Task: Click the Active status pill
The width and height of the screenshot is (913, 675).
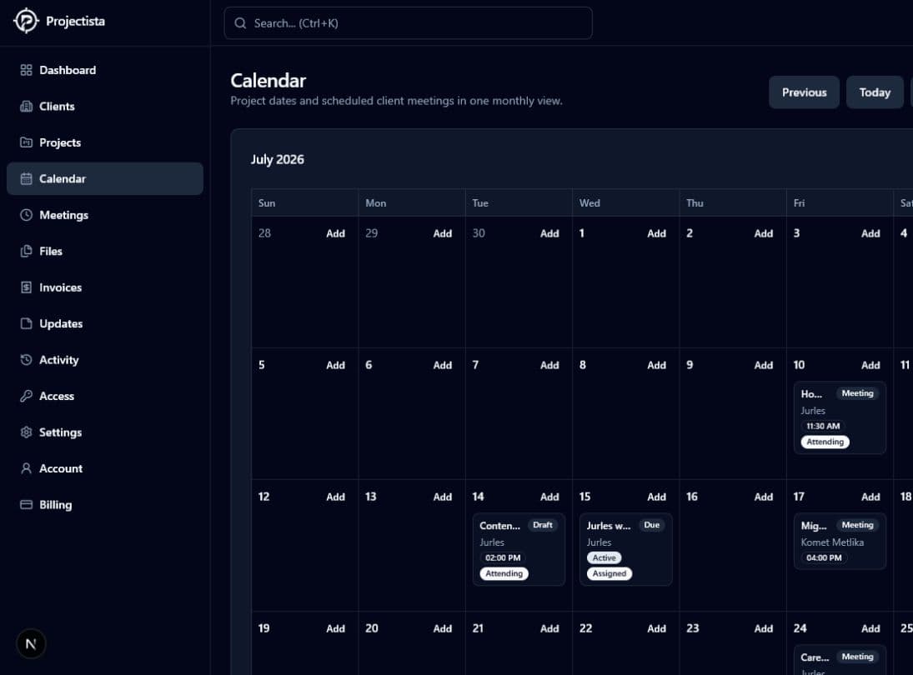Action: pos(604,557)
